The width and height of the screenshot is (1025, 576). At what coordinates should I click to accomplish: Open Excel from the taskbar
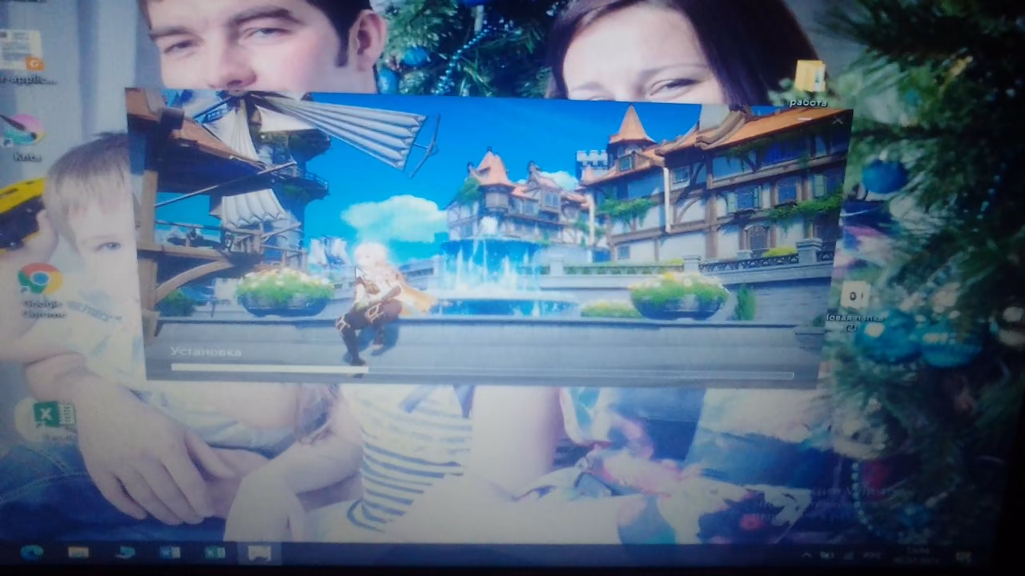(x=215, y=553)
